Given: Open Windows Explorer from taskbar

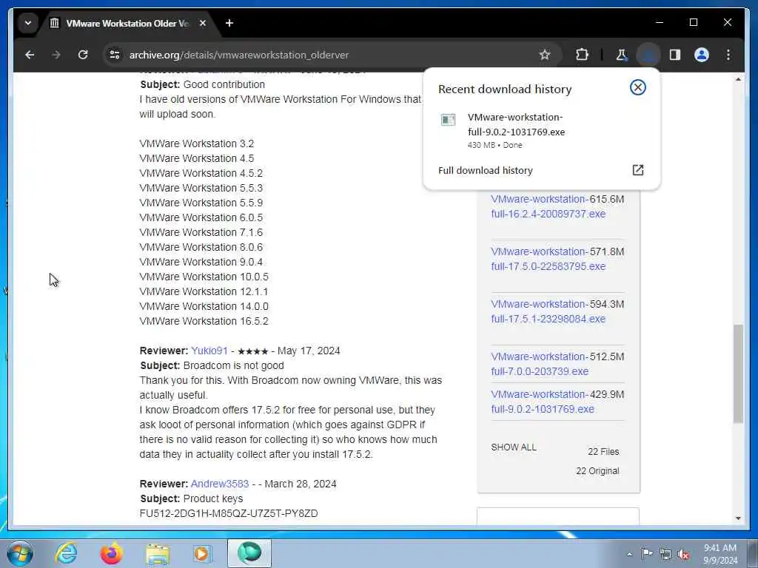Looking at the screenshot, I should coord(157,554).
